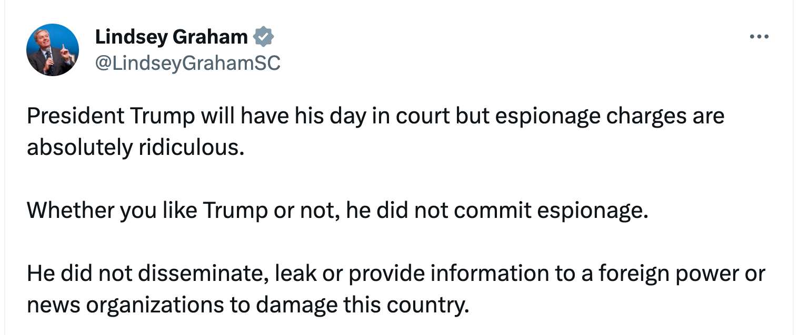Click the avatar showing Graham holding a microphone
This screenshot has width=798, height=335.
53,50
